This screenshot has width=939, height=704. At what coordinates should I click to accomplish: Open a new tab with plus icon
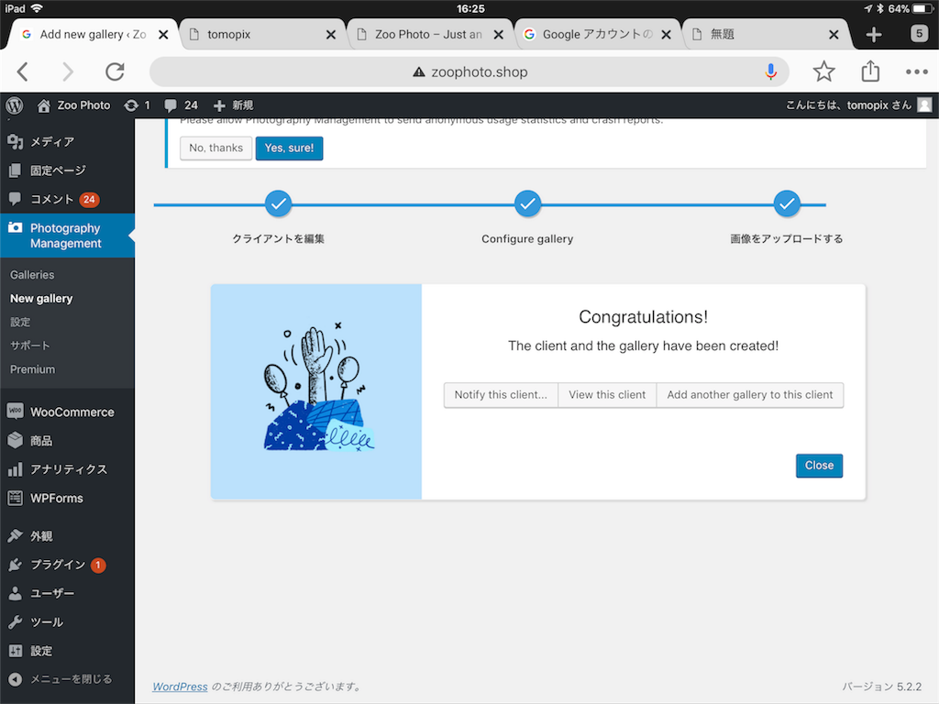click(x=874, y=35)
